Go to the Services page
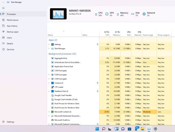The width and height of the screenshot is (175, 132). pos(10,50)
